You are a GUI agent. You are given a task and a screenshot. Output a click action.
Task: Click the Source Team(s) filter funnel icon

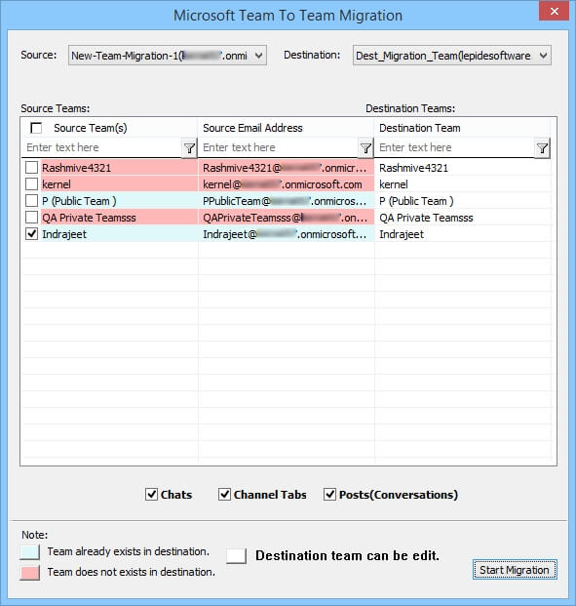(189, 148)
